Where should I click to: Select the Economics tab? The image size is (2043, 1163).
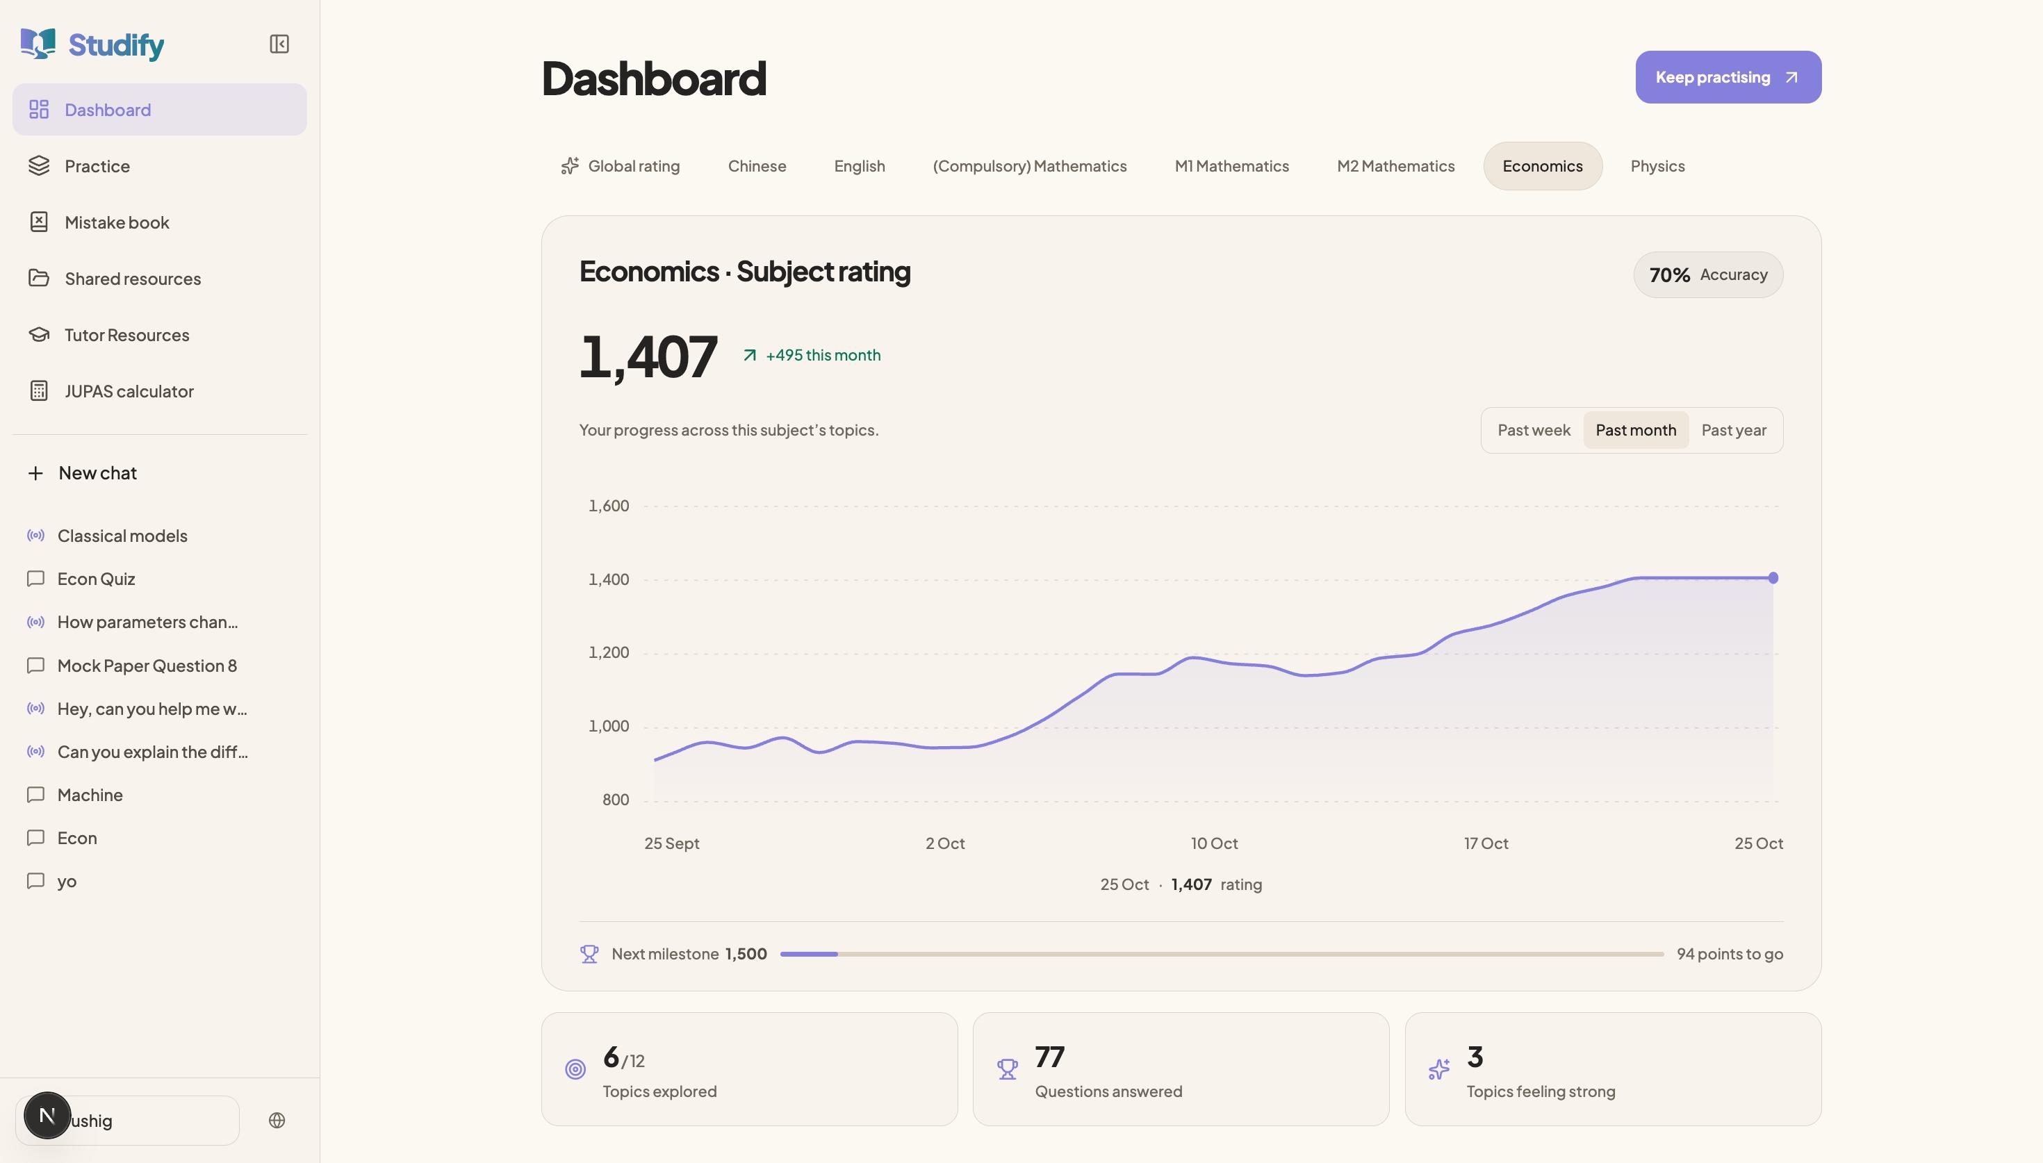coord(1542,166)
